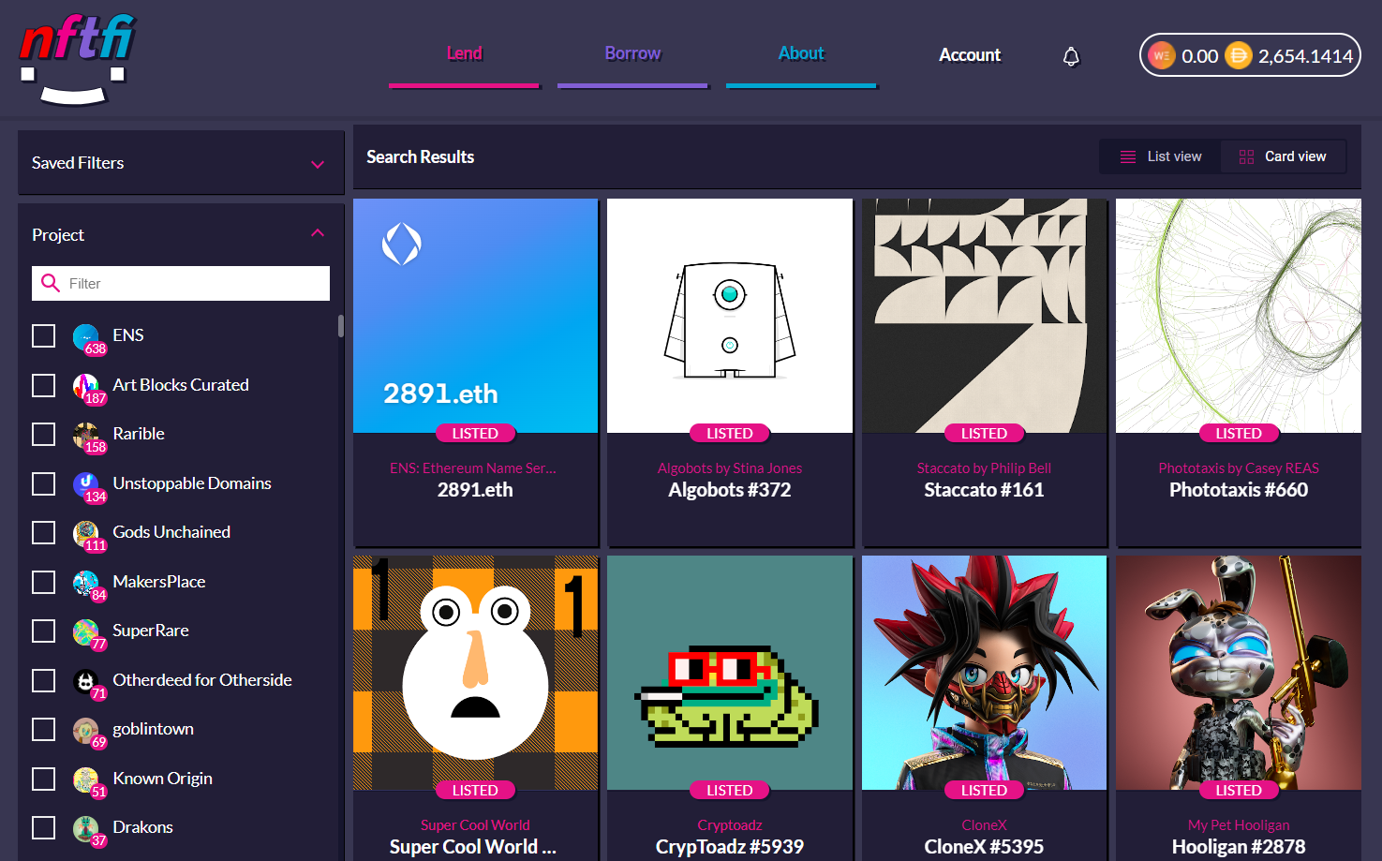Open the Cryptoadz collection link
The image size is (1382, 861).
pyautogui.click(x=730, y=825)
